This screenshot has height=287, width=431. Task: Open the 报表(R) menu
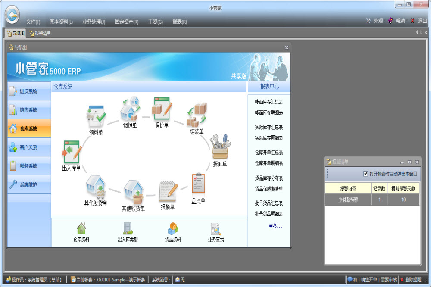tap(179, 22)
